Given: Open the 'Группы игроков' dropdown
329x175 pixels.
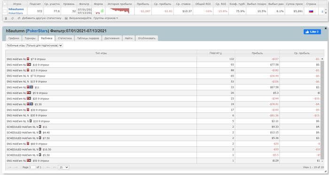Looking at the screenshot, I should (106, 18).
